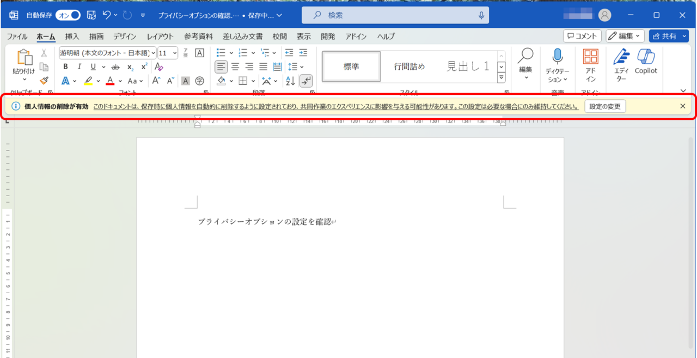
Task: Expand the multilevel list dropdown arrow
Action: (274, 53)
